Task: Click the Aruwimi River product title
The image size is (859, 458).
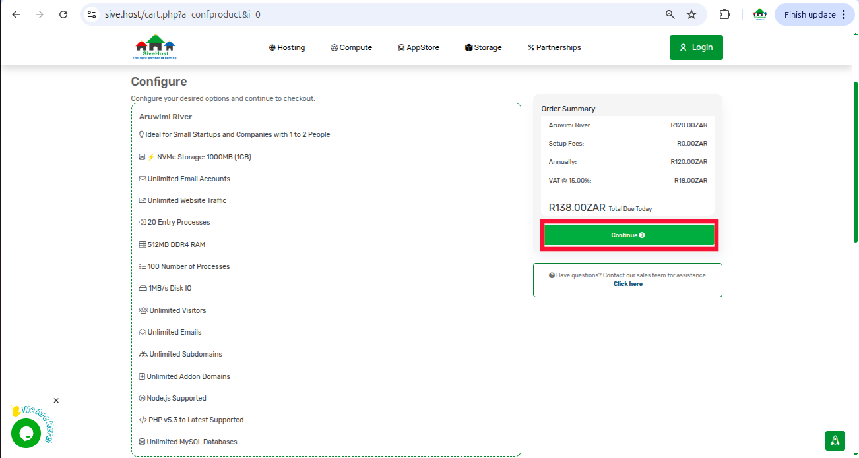Action: click(x=166, y=117)
